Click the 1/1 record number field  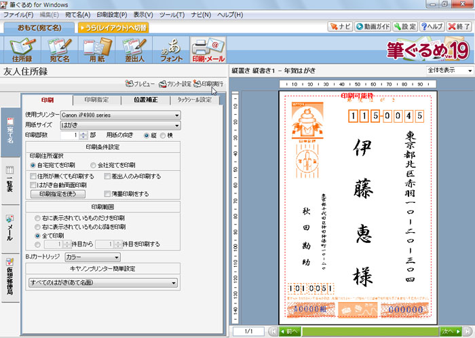tap(248, 331)
